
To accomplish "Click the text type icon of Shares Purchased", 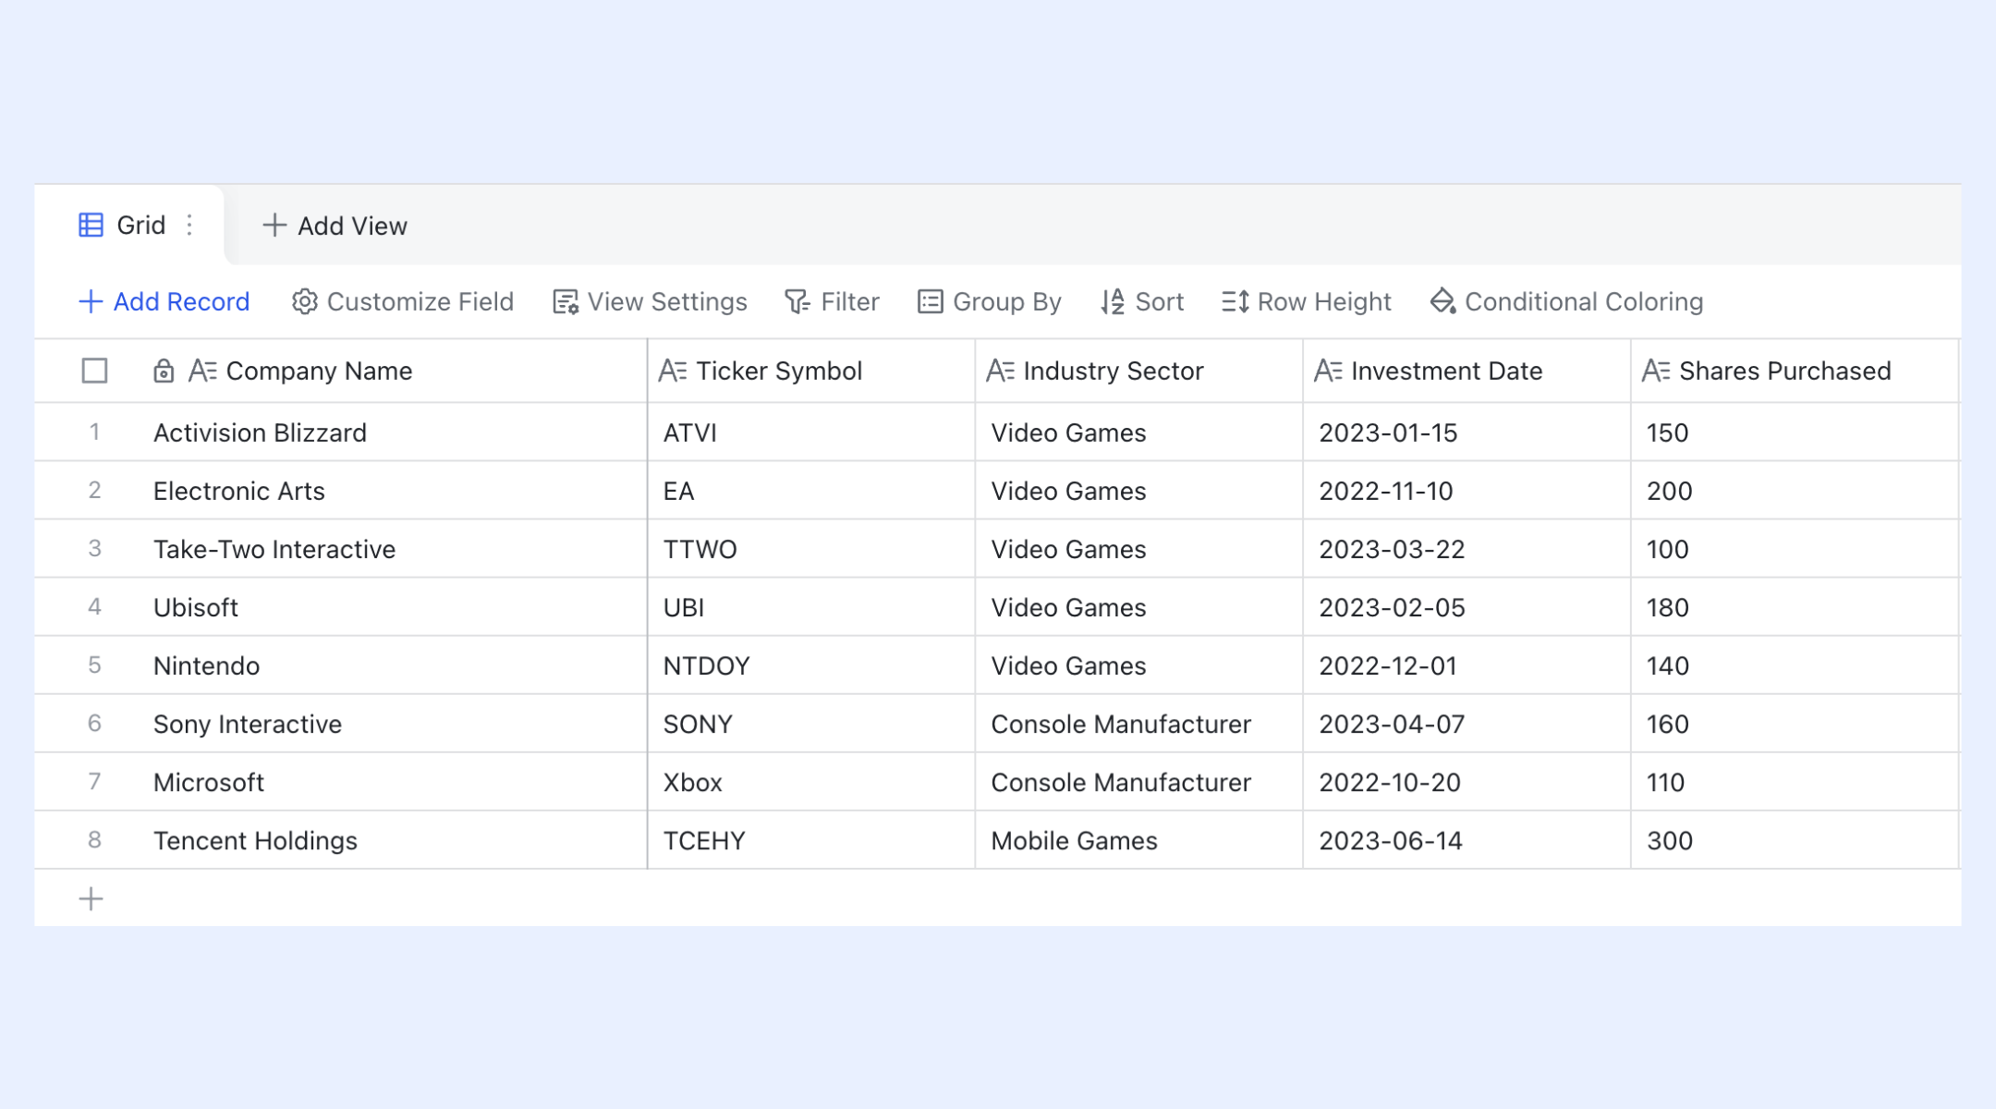I will 1656,372.
